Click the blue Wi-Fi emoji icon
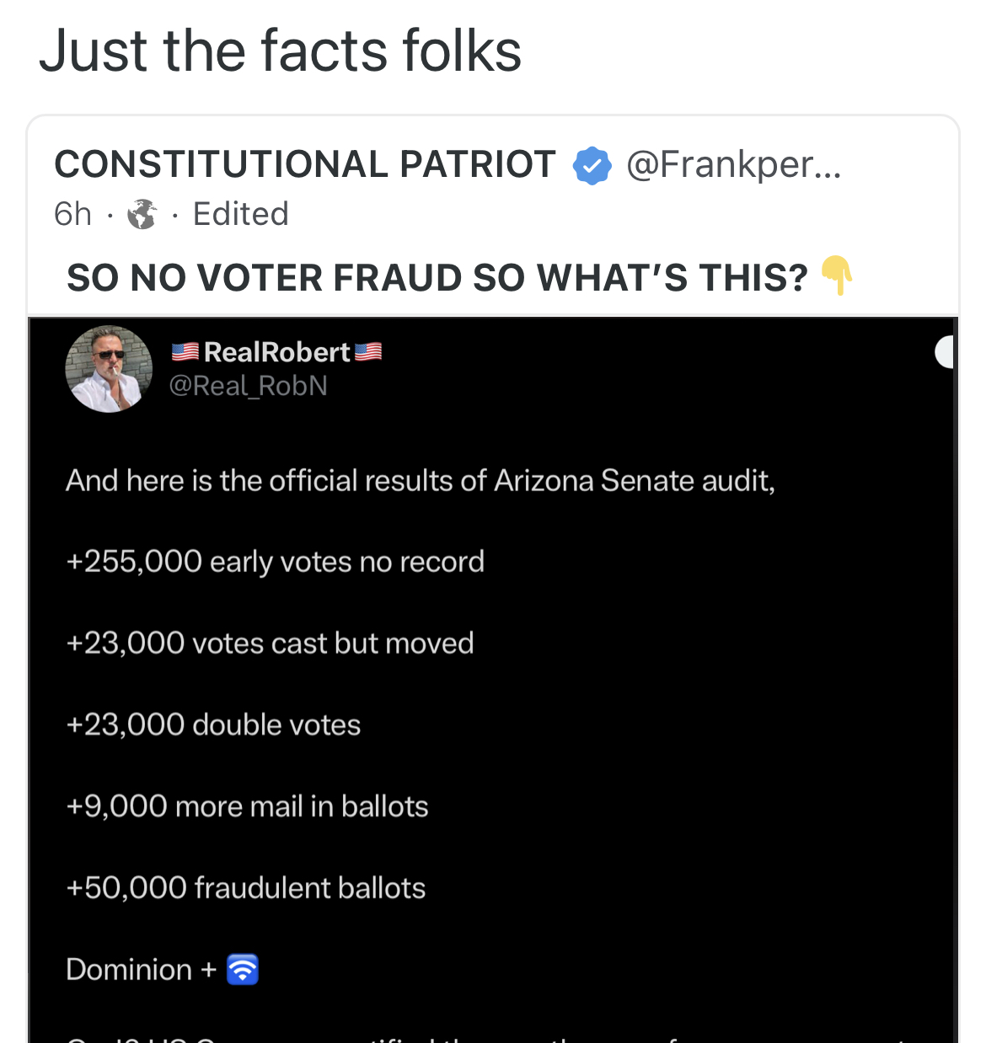Image resolution: width=986 pixels, height=1043 pixels. 243,969
